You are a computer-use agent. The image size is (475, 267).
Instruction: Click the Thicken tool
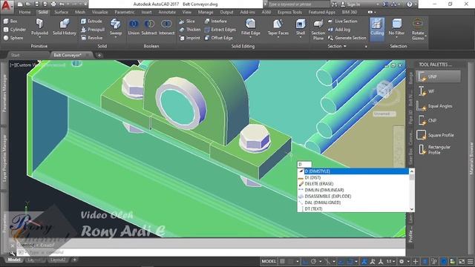[x=190, y=30]
